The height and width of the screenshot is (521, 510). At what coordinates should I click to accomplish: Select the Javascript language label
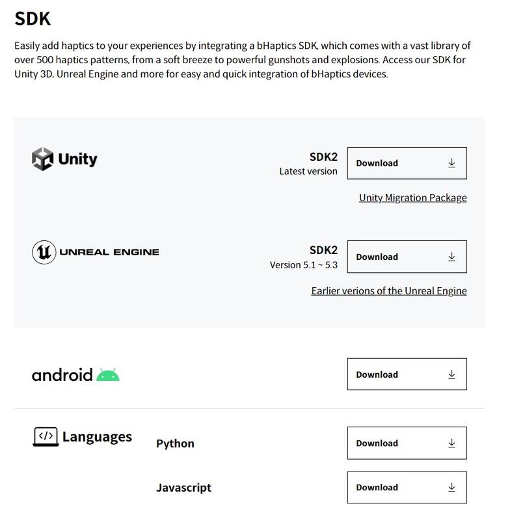183,486
